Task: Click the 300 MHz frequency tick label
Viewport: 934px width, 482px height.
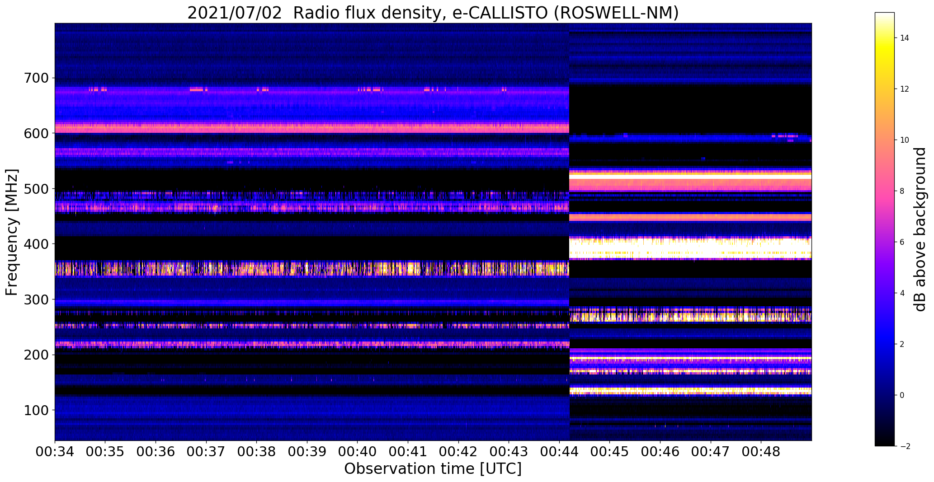Action: [x=35, y=299]
